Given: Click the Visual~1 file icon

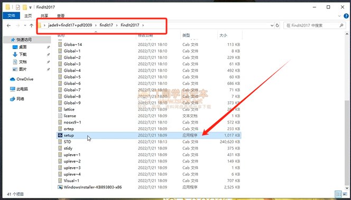Looking at the screenshot, I should pos(60,180).
